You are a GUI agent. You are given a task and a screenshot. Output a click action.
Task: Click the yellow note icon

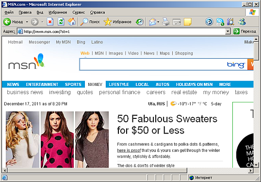point(188,22)
